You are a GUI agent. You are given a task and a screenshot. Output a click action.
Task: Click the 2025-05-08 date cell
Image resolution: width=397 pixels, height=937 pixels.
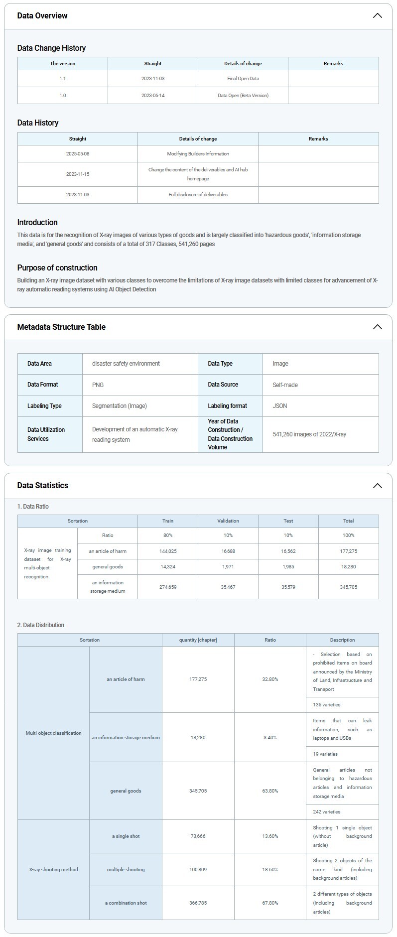tap(78, 154)
